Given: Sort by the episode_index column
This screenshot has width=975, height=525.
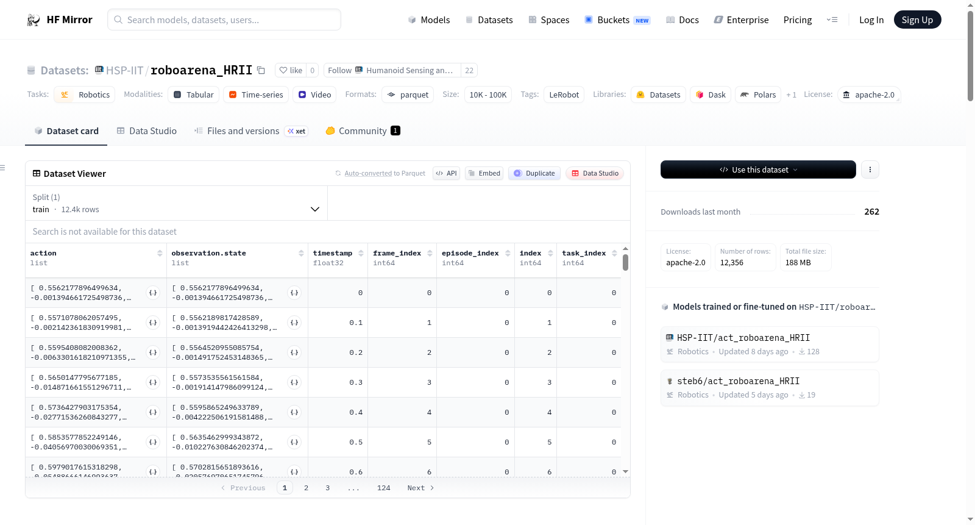Looking at the screenshot, I should [x=508, y=253].
